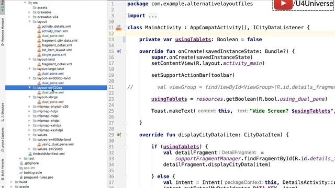The height and width of the screenshot is (188, 335).
Task: Collapse the layout folder
Action: (29, 21)
